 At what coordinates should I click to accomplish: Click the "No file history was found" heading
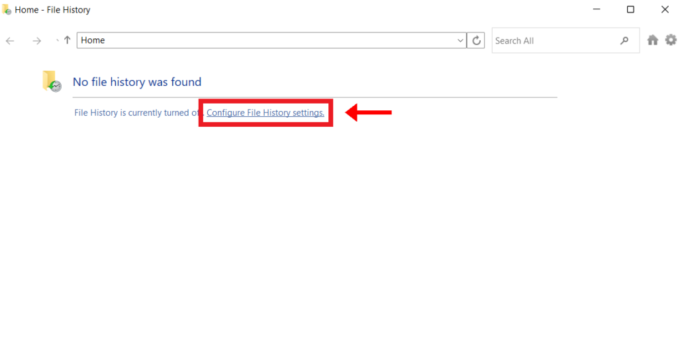click(x=137, y=82)
